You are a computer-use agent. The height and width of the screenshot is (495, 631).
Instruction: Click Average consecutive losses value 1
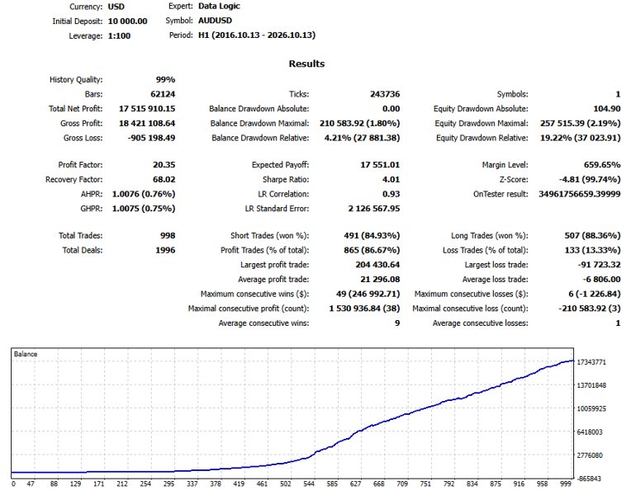[618, 323]
